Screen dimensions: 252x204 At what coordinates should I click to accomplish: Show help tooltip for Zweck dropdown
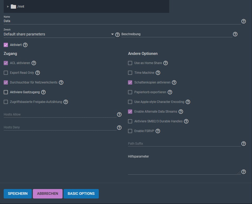tap(117, 35)
